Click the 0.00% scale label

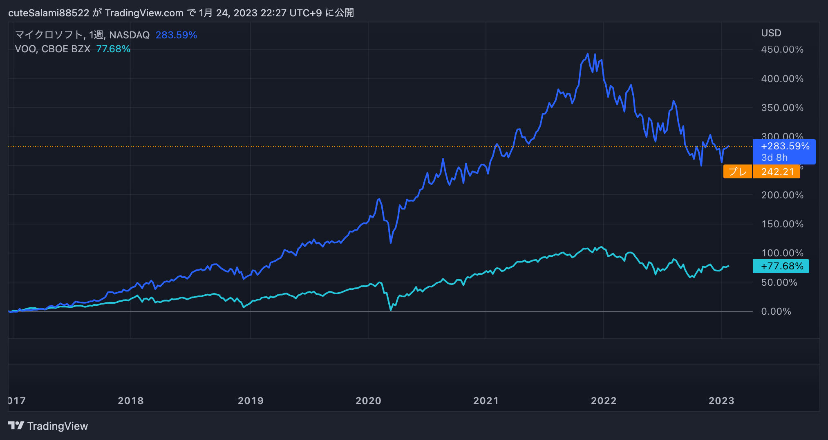776,311
